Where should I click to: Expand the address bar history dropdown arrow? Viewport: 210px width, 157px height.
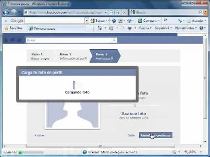pyautogui.click(x=106, y=12)
